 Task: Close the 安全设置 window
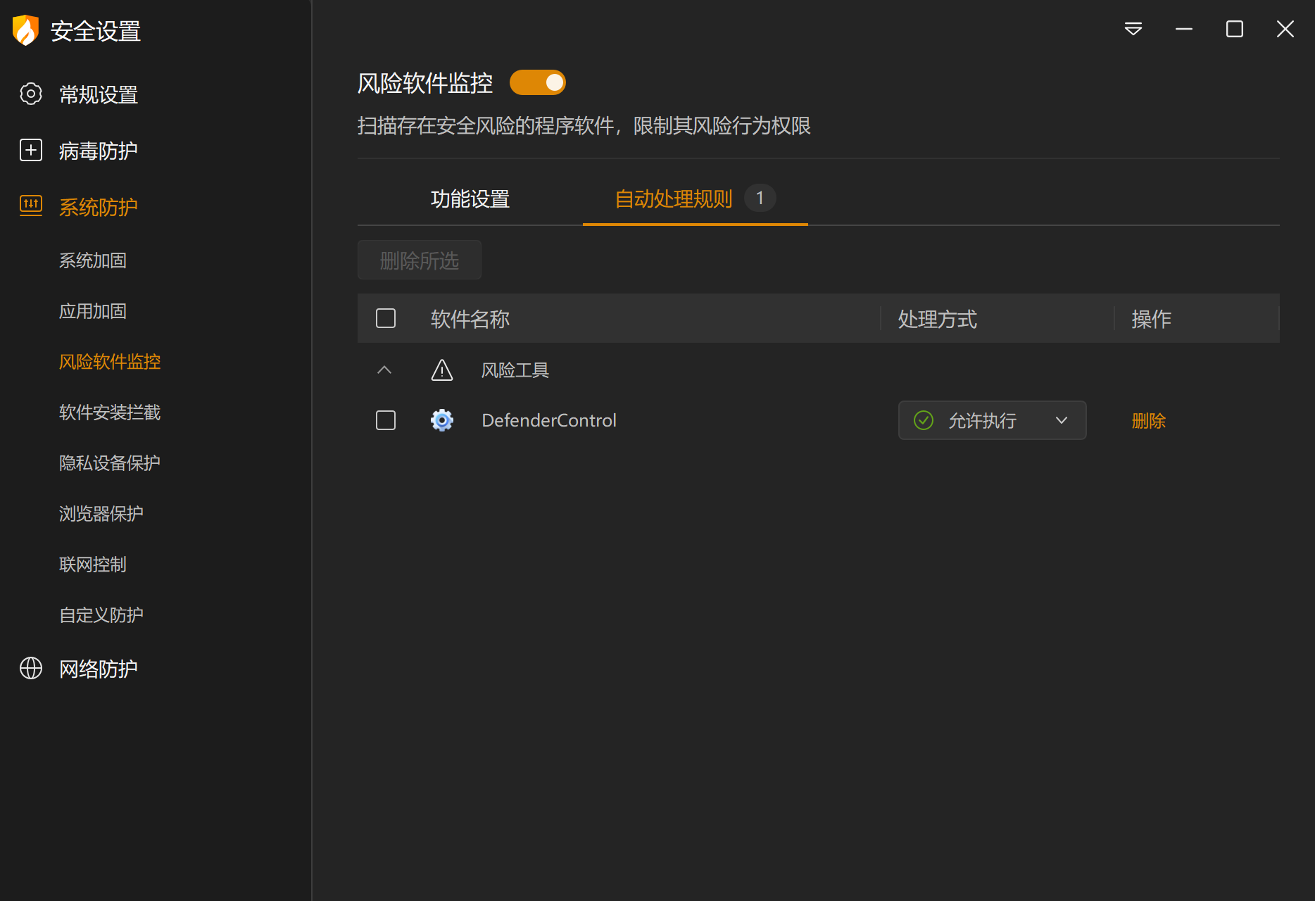click(x=1285, y=29)
